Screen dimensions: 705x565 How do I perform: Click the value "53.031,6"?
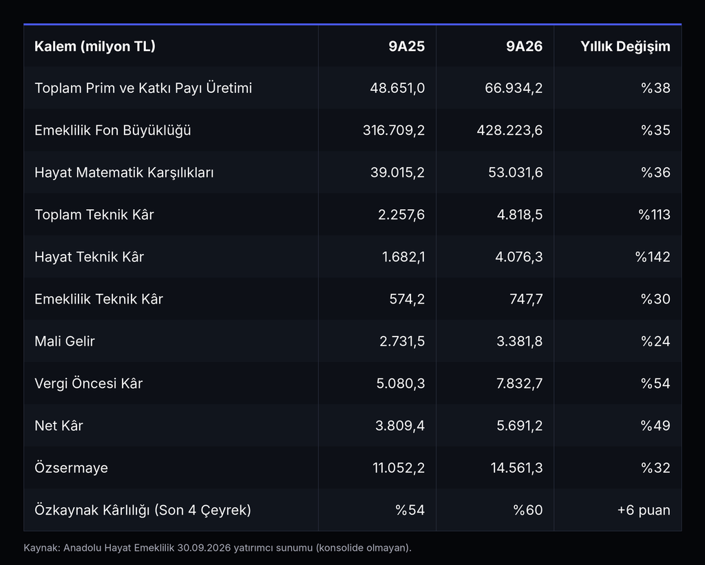(x=515, y=172)
